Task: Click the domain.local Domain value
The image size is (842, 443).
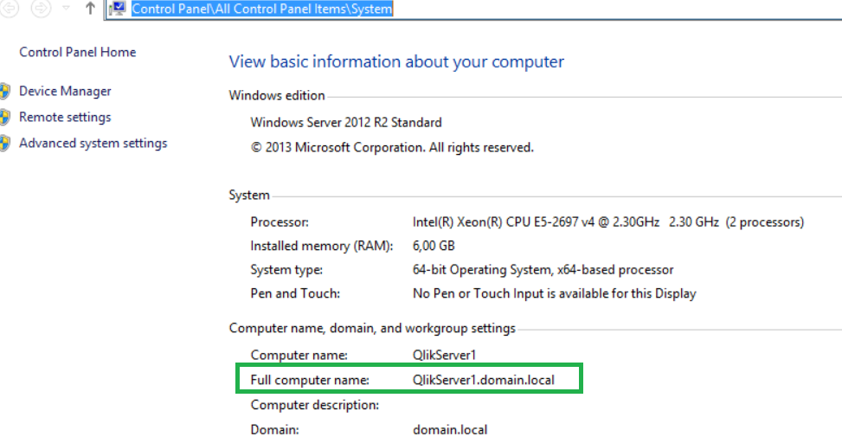Action: pyautogui.click(x=450, y=429)
